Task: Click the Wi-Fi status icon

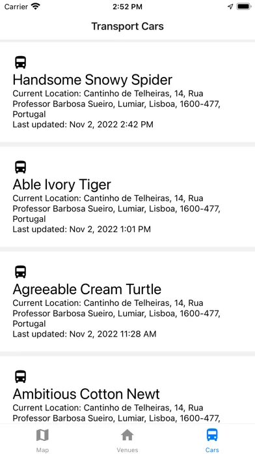Action: click(36, 7)
